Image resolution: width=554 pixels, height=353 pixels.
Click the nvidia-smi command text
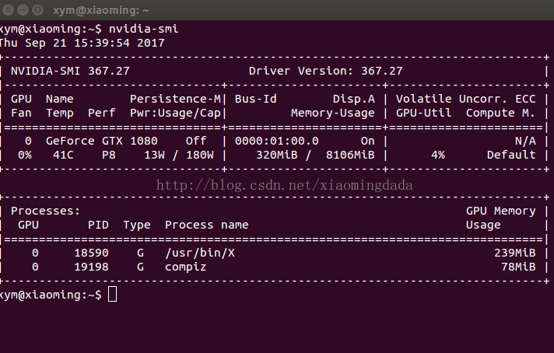click(x=143, y=29)
